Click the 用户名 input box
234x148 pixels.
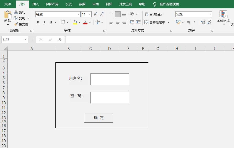[x=110, y=79]
